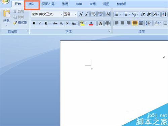Open the shading color dropdown arrow
Viewport: 168px width, 126px height.
tap(161, 23)
